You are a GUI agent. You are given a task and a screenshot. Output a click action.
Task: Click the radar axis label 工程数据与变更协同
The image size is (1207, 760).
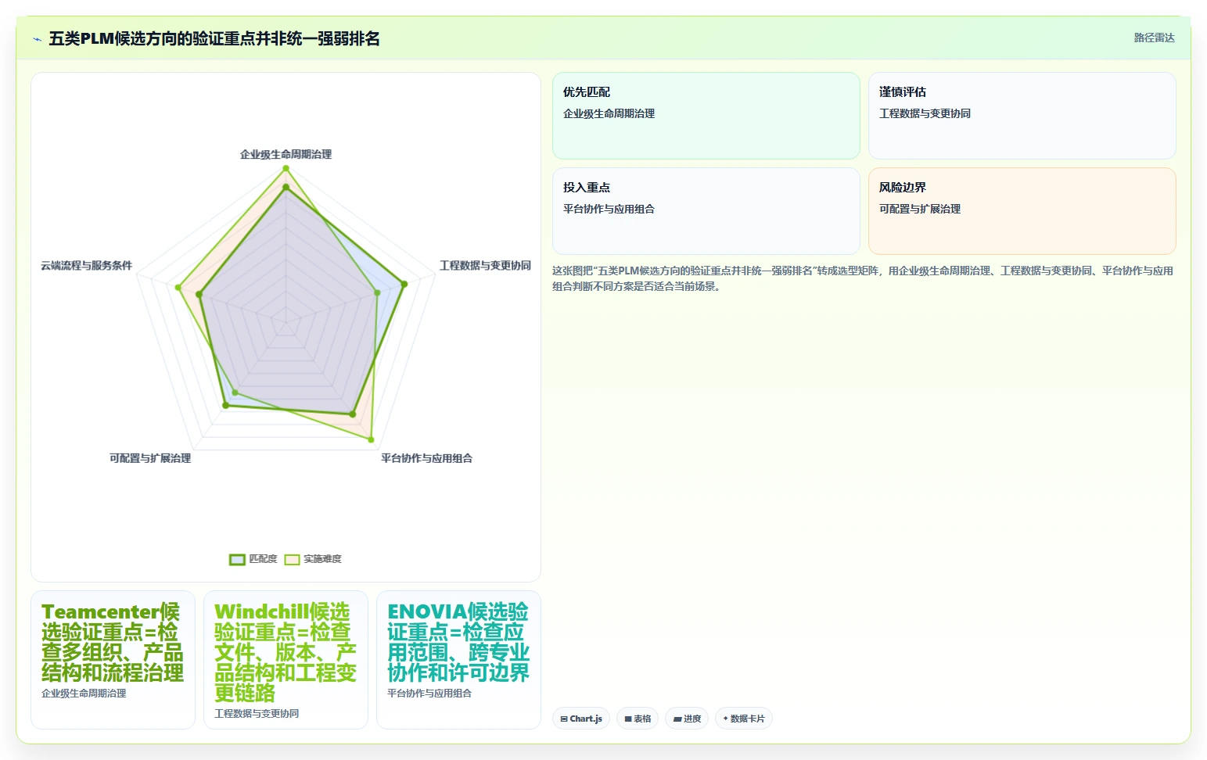tap(485, 266)
